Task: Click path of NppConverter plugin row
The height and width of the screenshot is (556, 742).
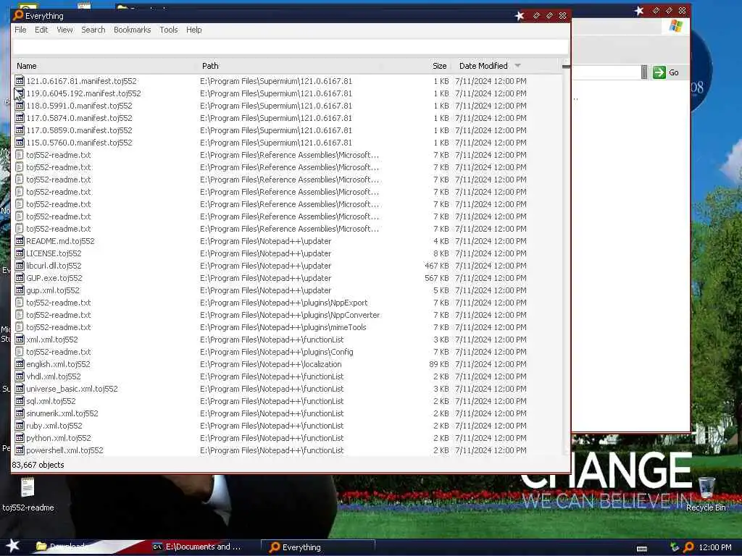Action: [x=290, y=315]
